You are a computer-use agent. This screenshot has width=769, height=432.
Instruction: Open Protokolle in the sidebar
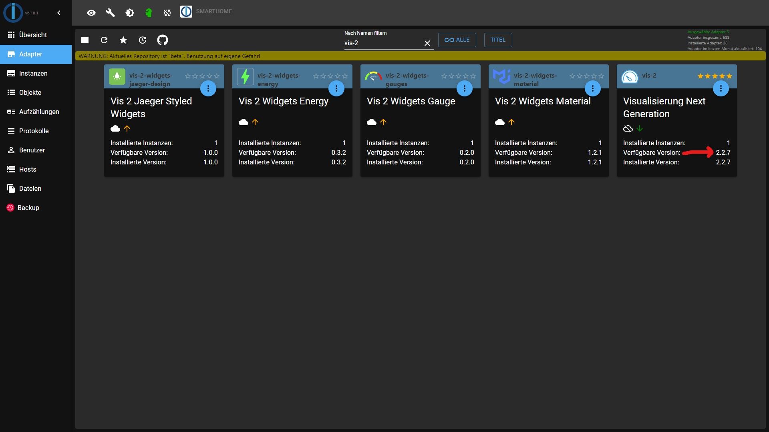point(36,131)
